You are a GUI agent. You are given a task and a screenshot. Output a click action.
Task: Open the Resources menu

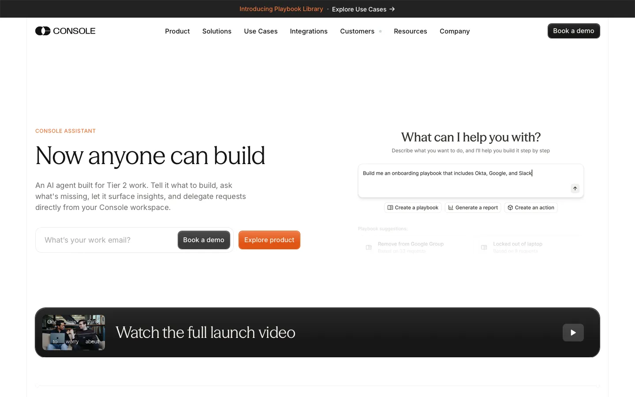pos(410,31)
